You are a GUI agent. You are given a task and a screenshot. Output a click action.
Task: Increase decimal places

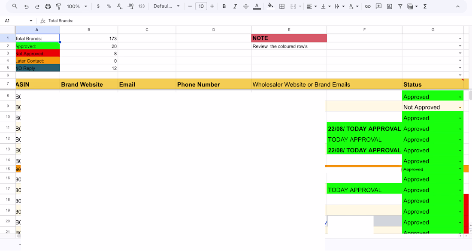pyautogui.click(x=130, y=6)
